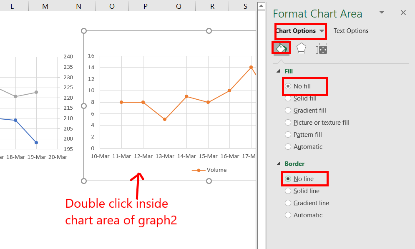This screenshot has height=249, width=415.
Task: Click the 0 vertical axis label of Volume chart
Action: (x=93, y=148)
